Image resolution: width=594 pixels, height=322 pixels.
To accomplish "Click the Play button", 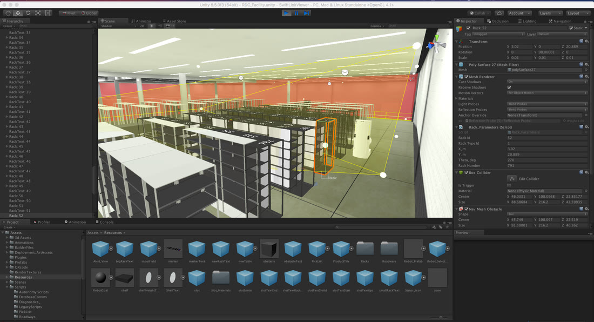I will point(286,13).
